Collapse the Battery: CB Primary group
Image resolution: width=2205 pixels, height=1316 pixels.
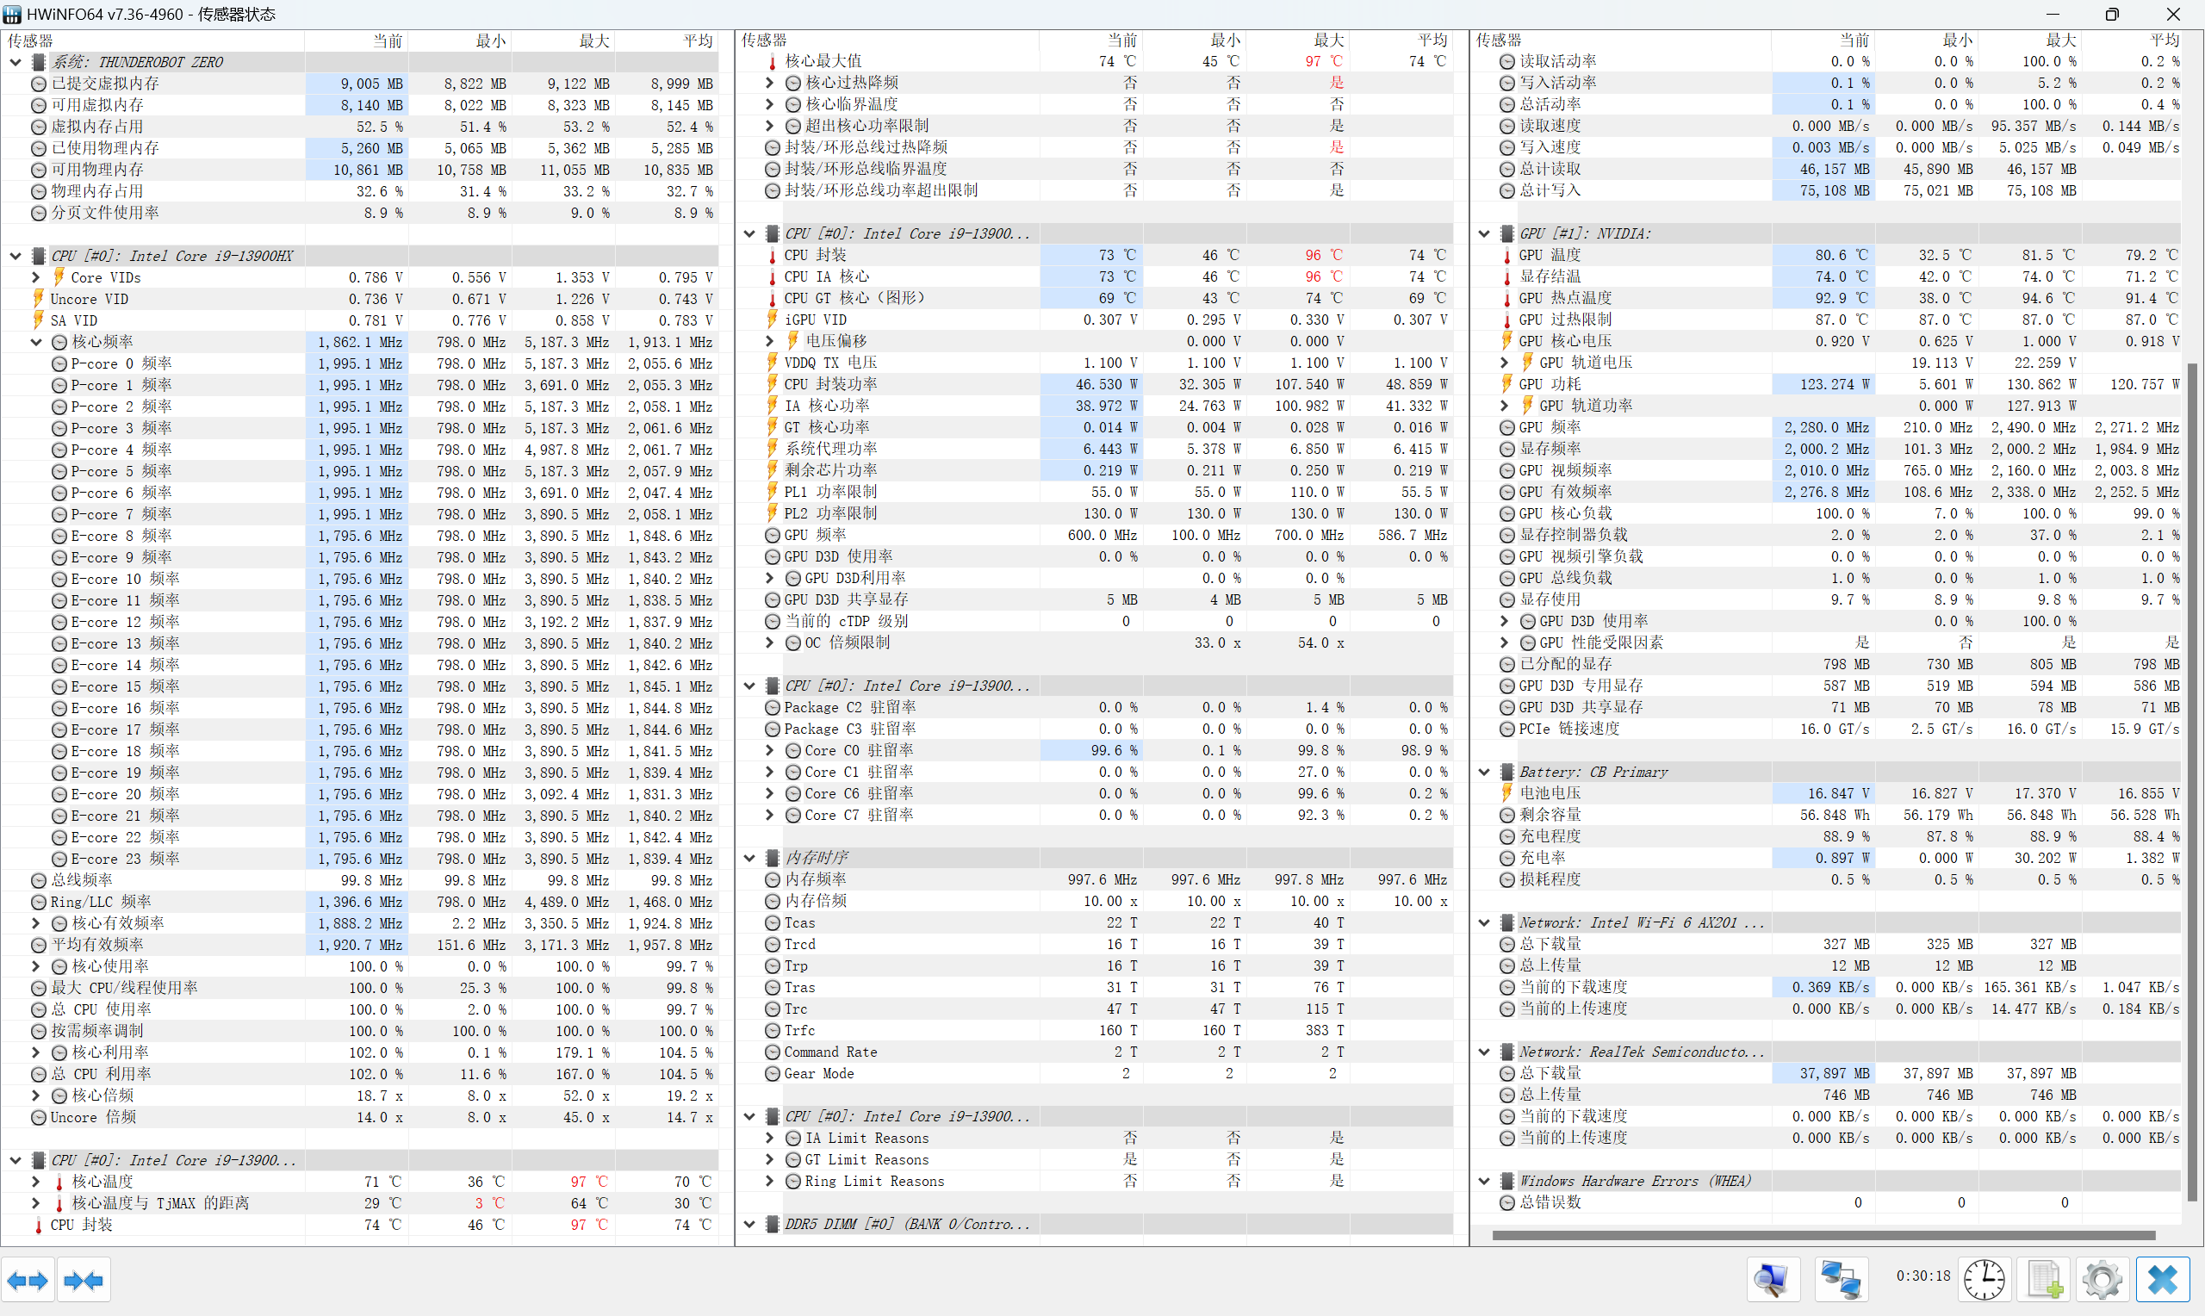click(x=1484, y=773)
